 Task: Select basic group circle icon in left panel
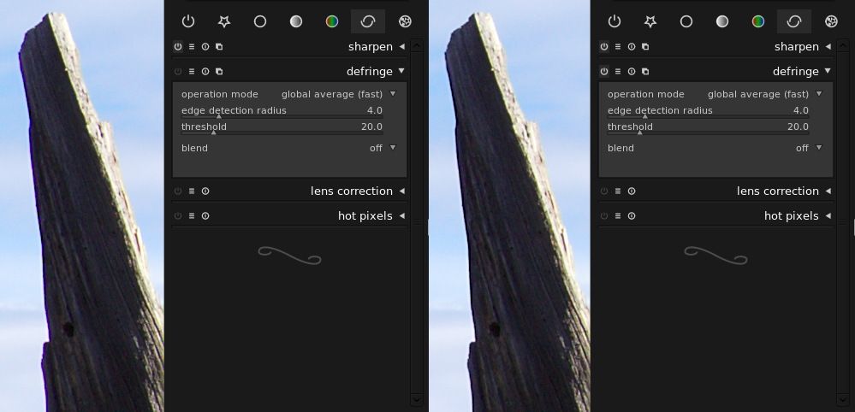tap(260, 21)
